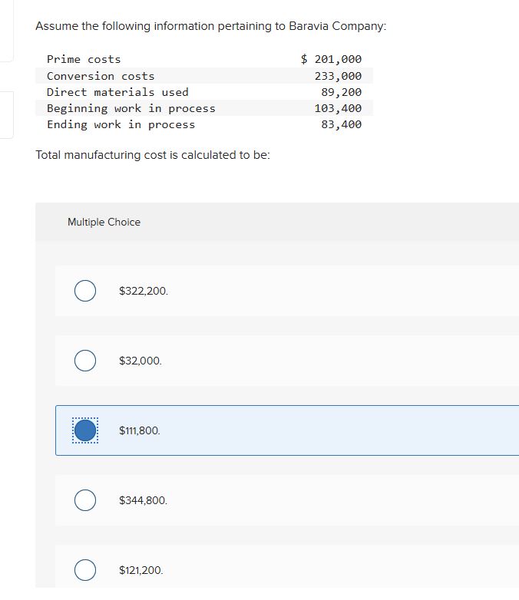Click the "Beginning work in process" label
Screen dimensions: 519x600
pyautogui.click(x=131, y=108)
